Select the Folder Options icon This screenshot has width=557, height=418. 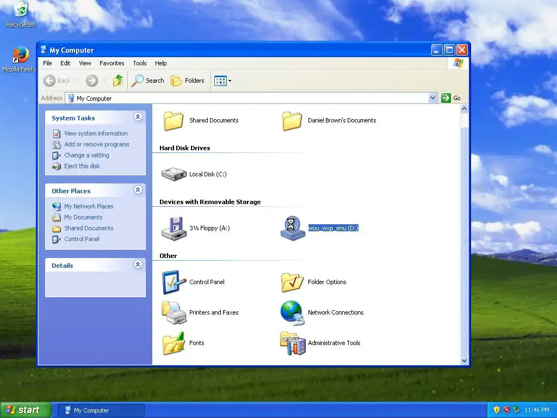(292, 282)
